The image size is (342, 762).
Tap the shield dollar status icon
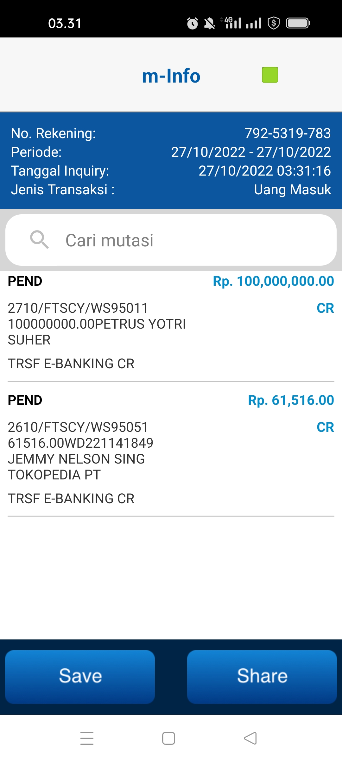tap(274, 23)
